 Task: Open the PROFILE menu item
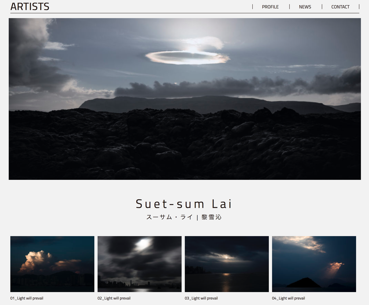[x=270, y=7]
